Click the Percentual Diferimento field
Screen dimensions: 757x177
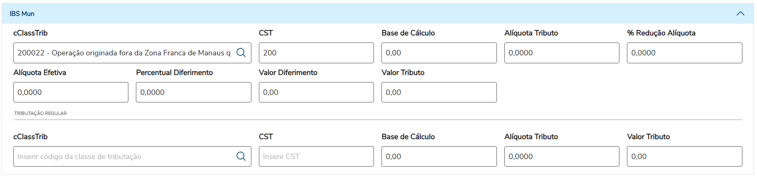193,92
